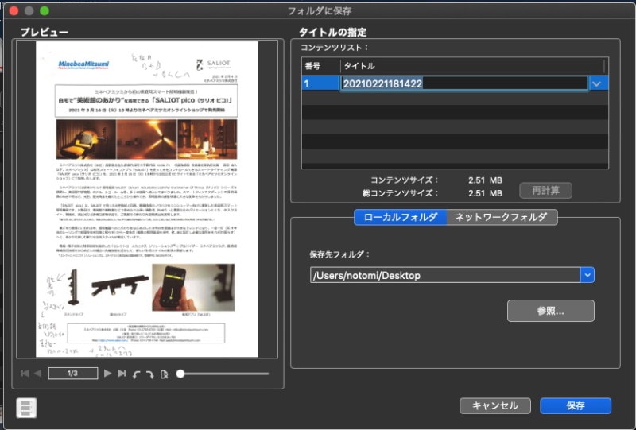Click the 保存 button
This screenshot has width=636, height=430.
[x=576, y=405]
